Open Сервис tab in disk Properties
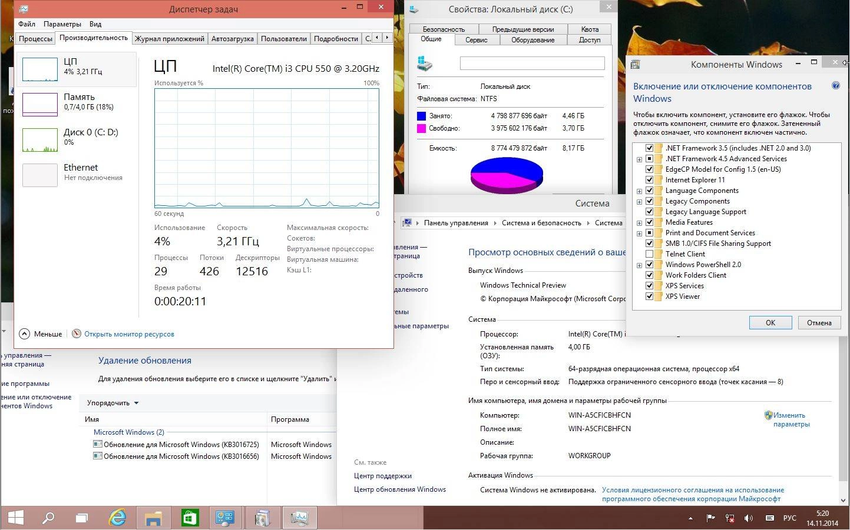Screen dimensions: 850x530 [x=476, y=40]
